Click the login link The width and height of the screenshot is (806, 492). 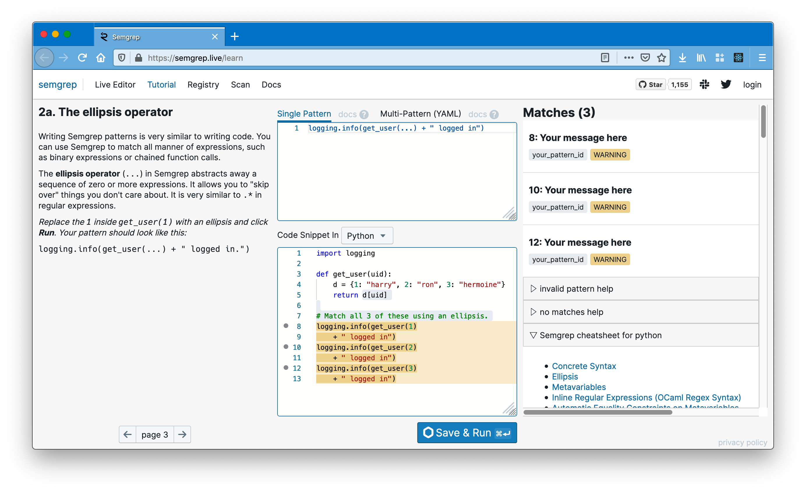coord(752,85)
